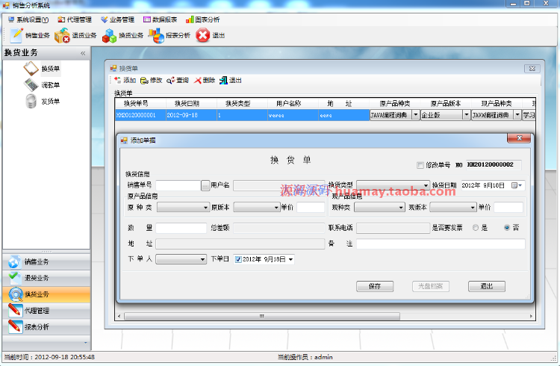Select 是 radio for 是否要发票
The height and width of the screenshot is (366, 560).
pyautogui.click(x=476, y=228)
